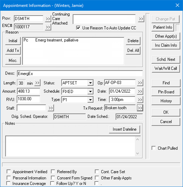Tick the Consent Form Signed checkbox
Image resolution: width=183 pixels, height=187 pixels.
(53, 178)
